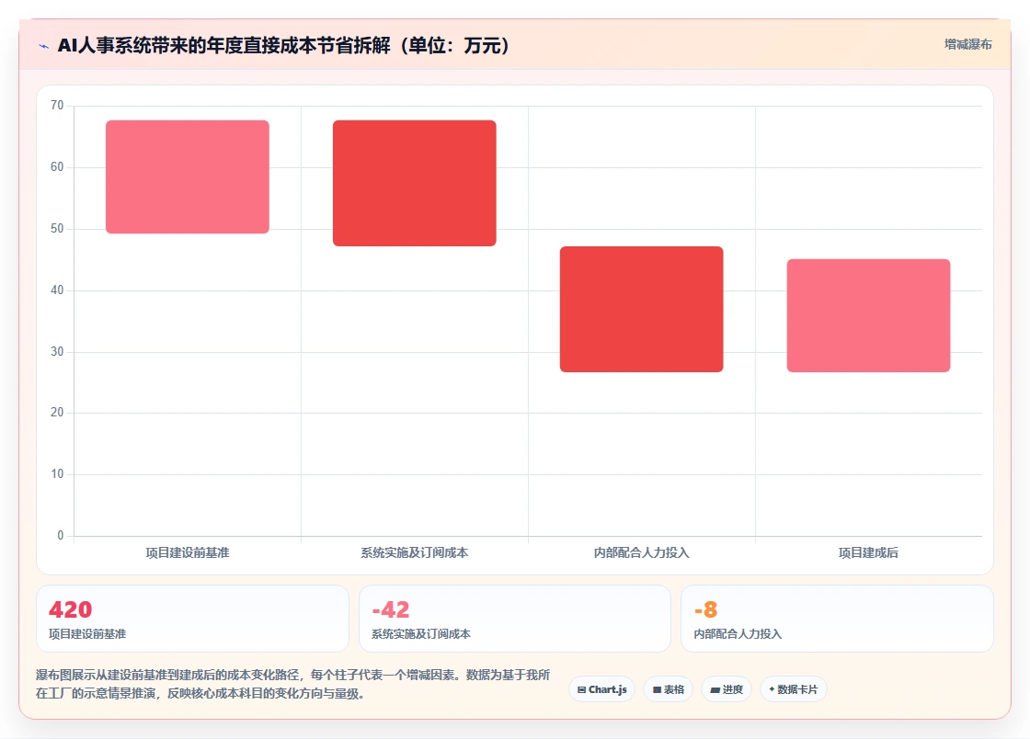Click the y-axis value 50
The height and width of the screenshot is (739, 1030).
pyautogui.click(x=57, y=228)
